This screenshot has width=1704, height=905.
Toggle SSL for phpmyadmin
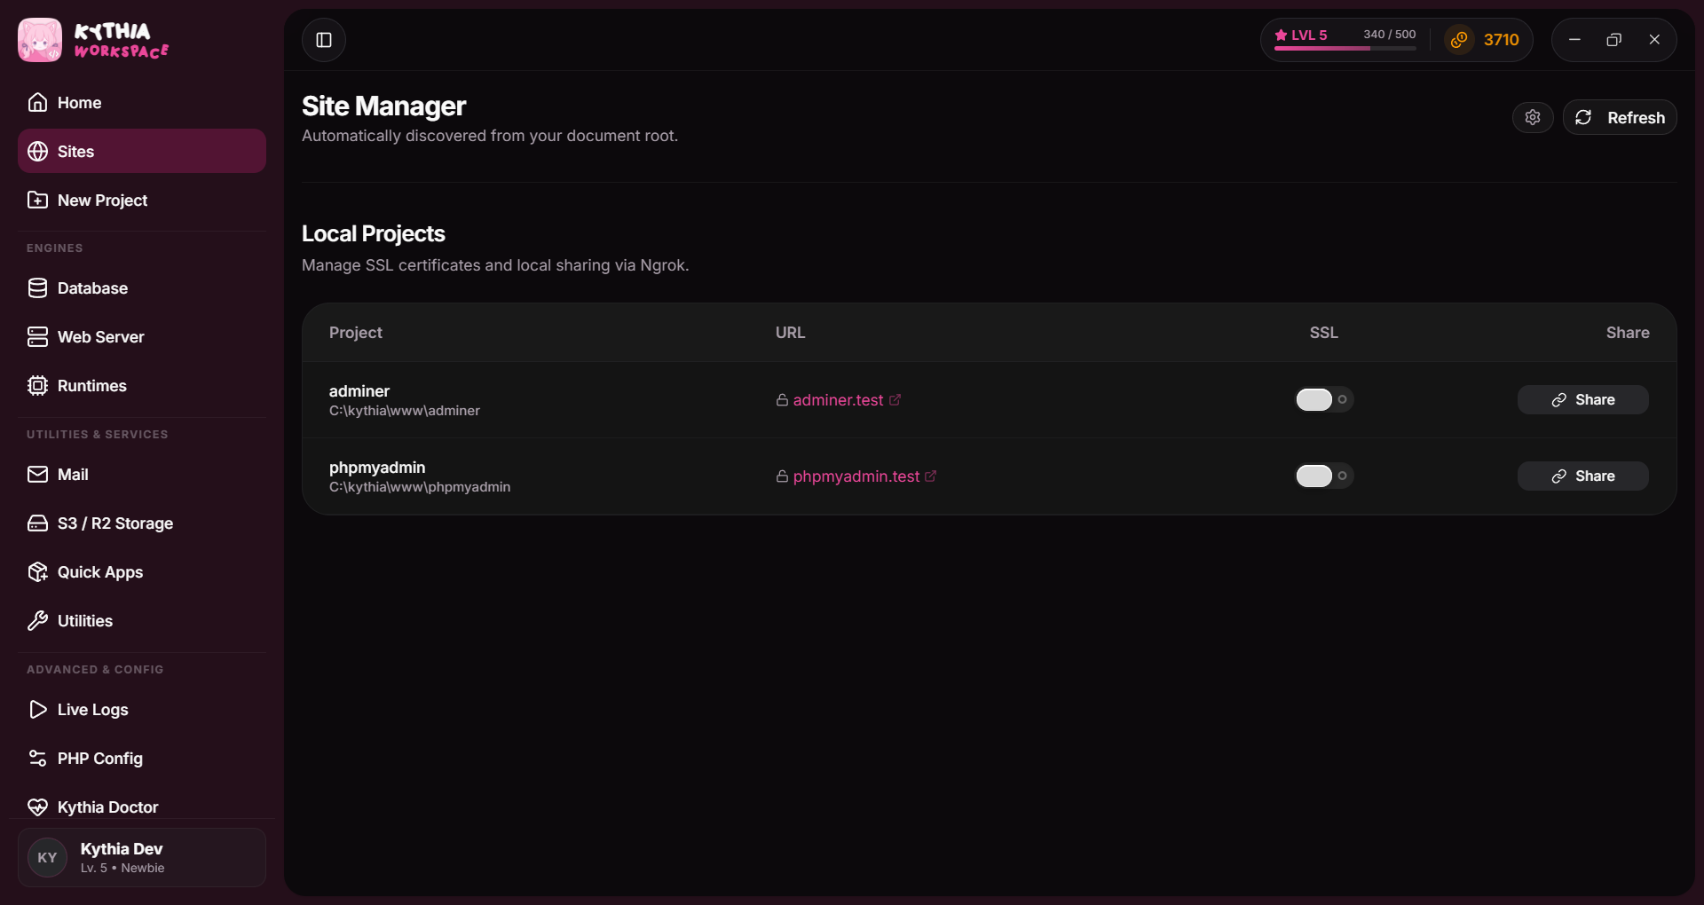1324,476
